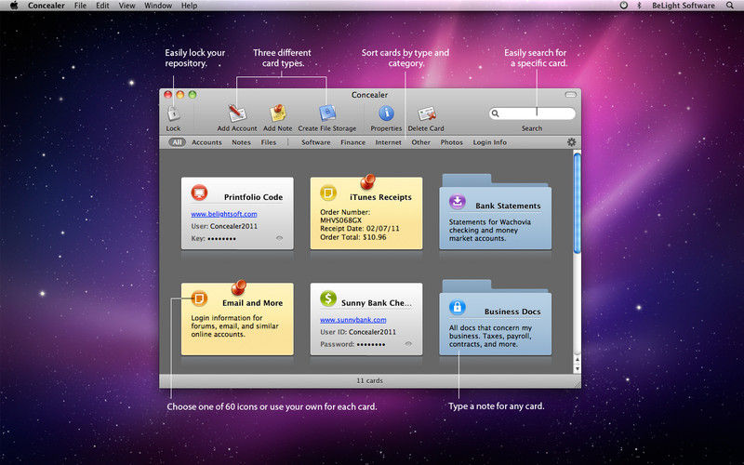Click BeLight Software in the menu bar
Screen dimensions: 744x465
pyautogui.click(x=684, y=6)
